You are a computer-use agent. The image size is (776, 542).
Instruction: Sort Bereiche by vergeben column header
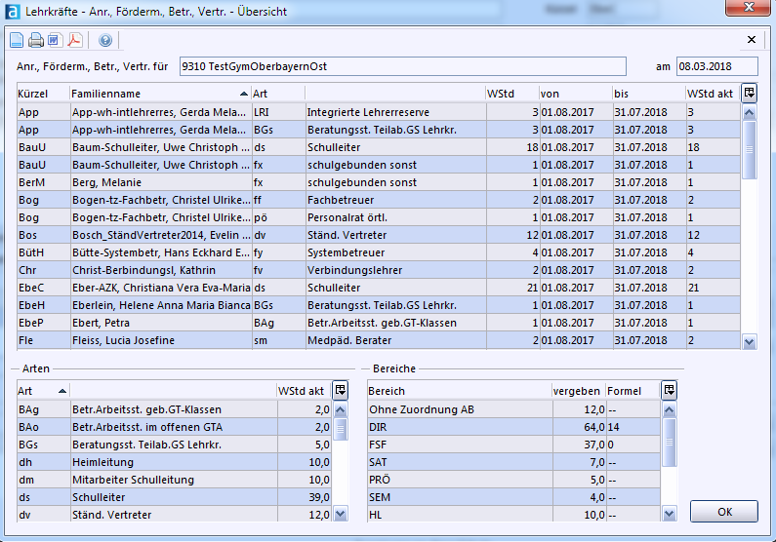point(576,391)
